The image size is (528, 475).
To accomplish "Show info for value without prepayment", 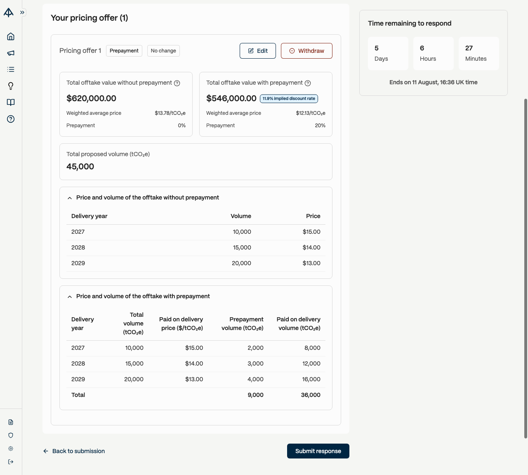I will [x=177, y=83].
